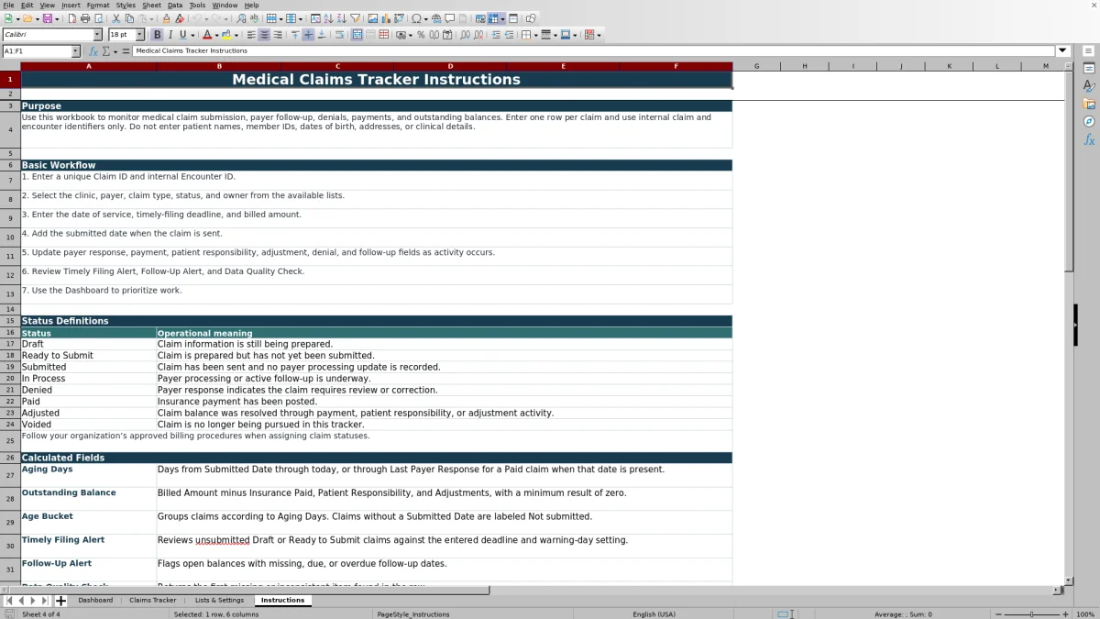Click the Name Box input showing A1:F1
1100x619 pixels.
[36, 51]
